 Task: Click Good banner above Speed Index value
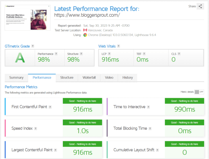(82, 122)
